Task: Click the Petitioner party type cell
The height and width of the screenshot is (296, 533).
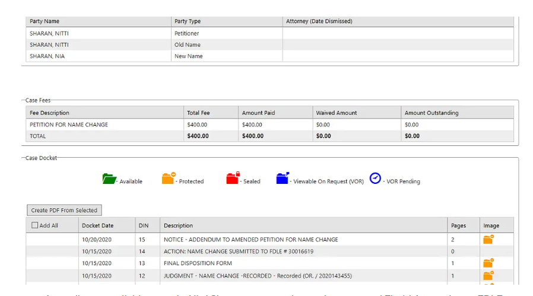Action: point(186,33)
